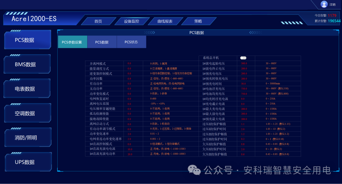Click the 接地故障使能 row label
Image resolution: width=342 pixels, height=184 pixels.
coord(99,119)
